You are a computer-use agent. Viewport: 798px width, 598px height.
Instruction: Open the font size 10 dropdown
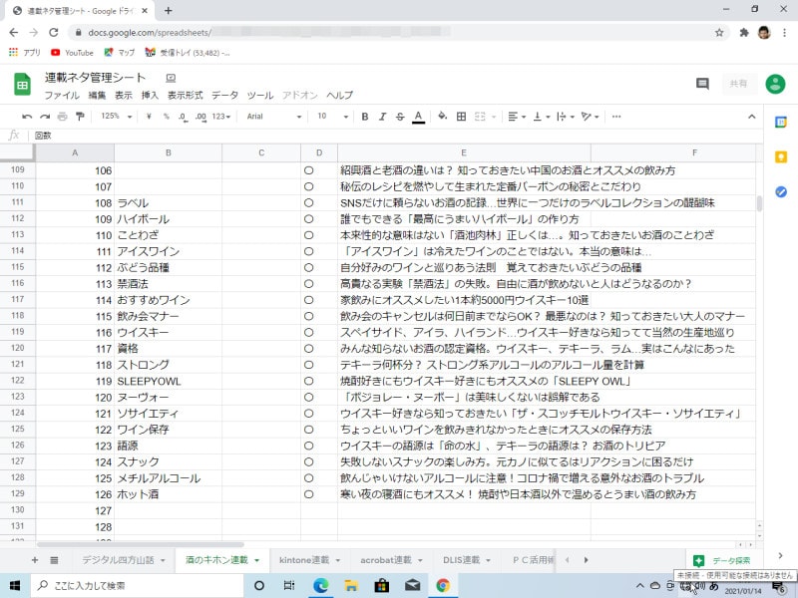328,117
